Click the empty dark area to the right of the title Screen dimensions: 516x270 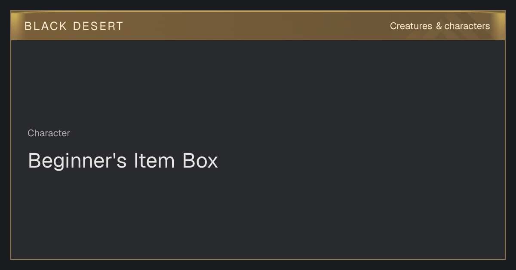361,161
